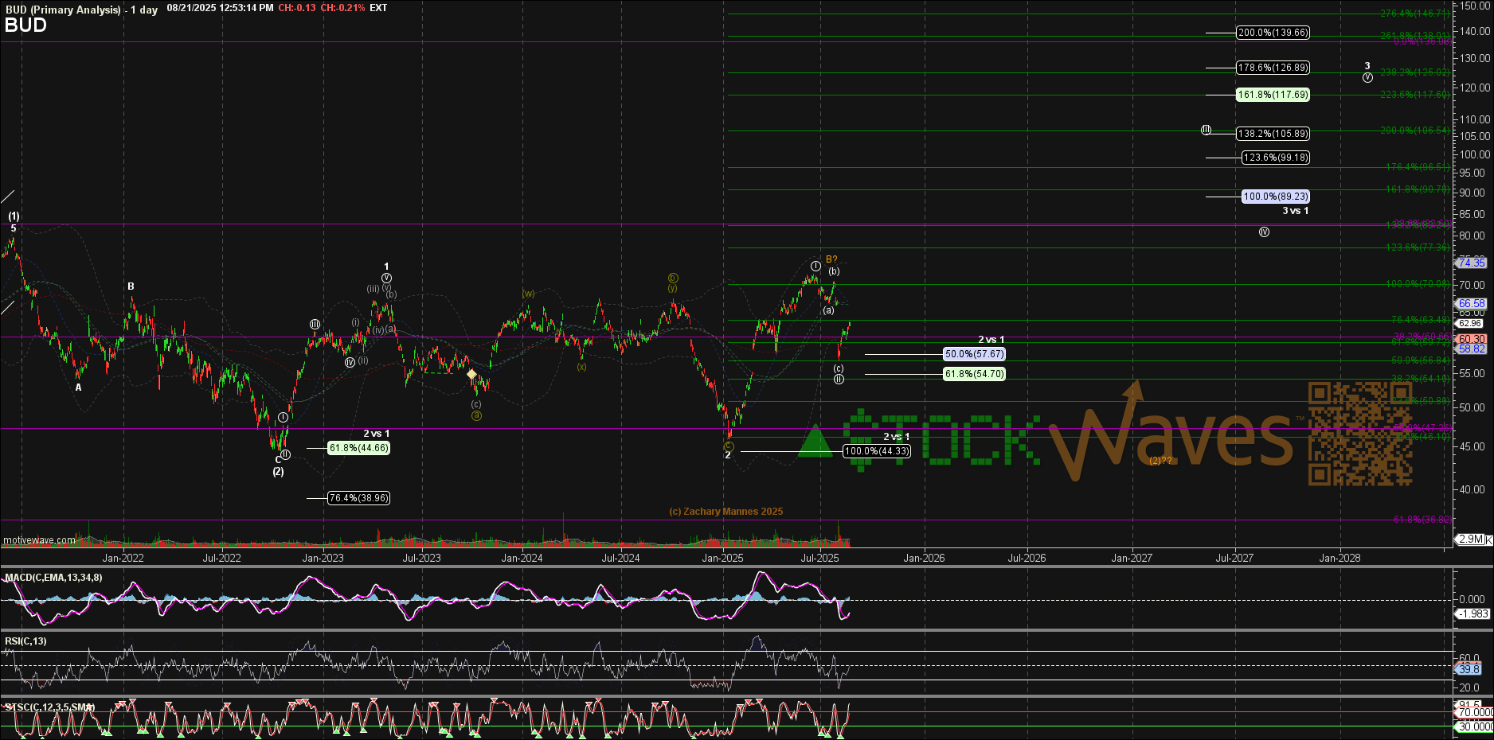Screen dimensions: 1494x740
Task: Select the '(1)' wave label at the chart's left
Action: (x=14, y=216)
